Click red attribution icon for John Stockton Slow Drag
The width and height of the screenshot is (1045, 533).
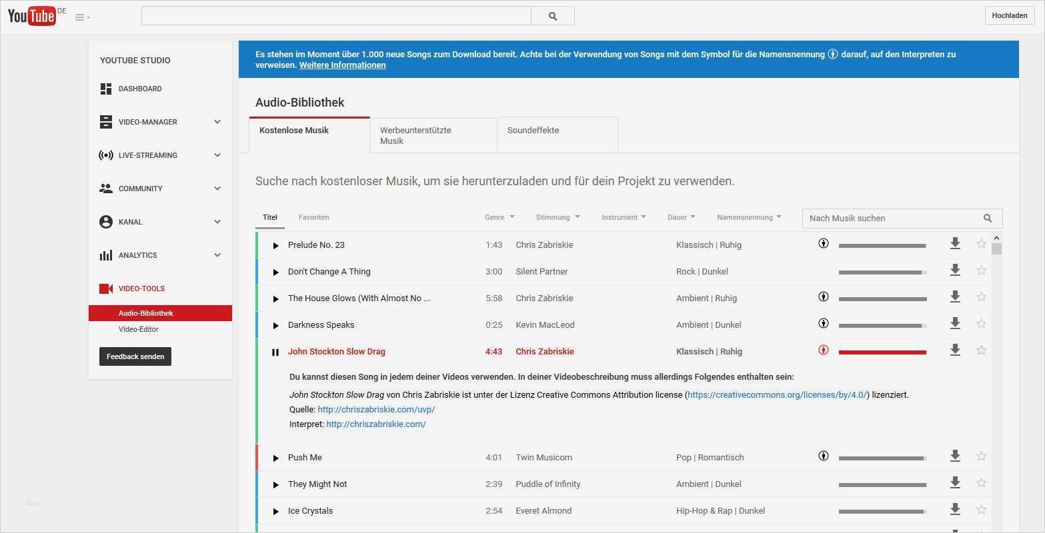tap(824, 350)
